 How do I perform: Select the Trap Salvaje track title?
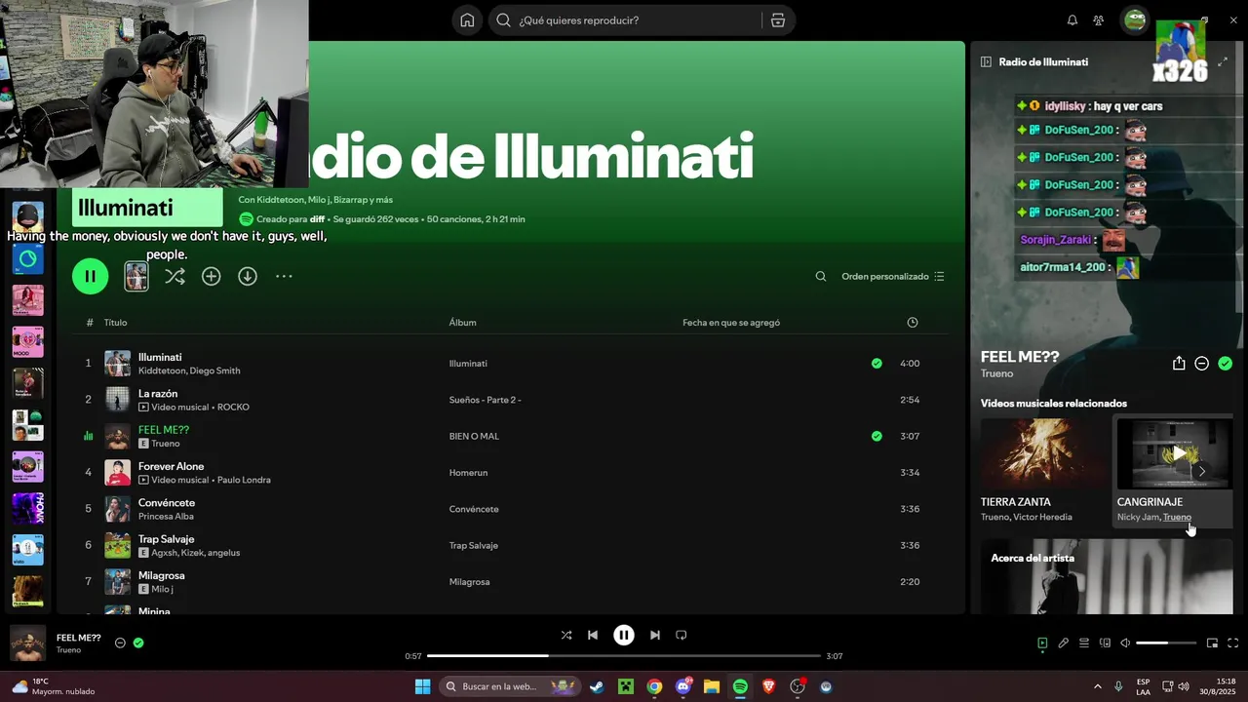click(166, 539)
